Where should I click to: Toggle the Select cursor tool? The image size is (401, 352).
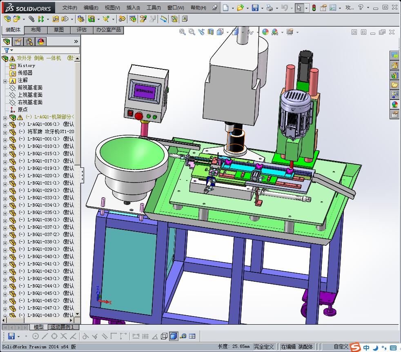(x=299, y=8)
